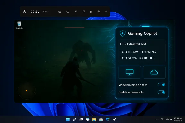Turn off Enable screenshots toggle

pos(162,92)
